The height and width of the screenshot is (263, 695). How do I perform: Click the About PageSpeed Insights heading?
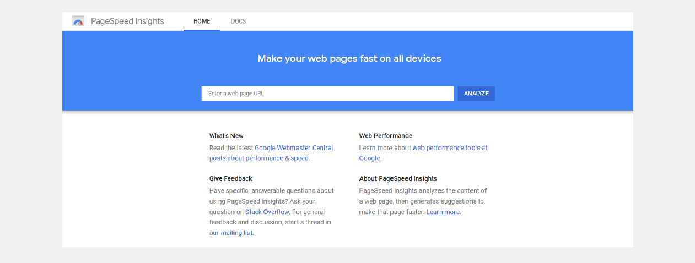click(x=398, y=179)
